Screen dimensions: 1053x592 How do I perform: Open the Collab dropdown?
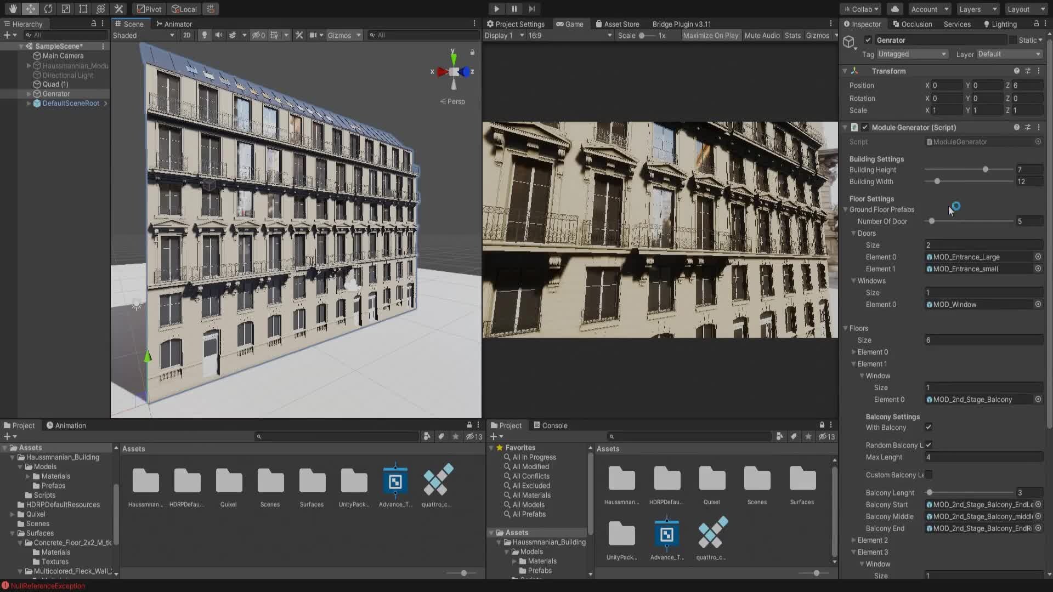pyautogui.click(x=860, y=9)
